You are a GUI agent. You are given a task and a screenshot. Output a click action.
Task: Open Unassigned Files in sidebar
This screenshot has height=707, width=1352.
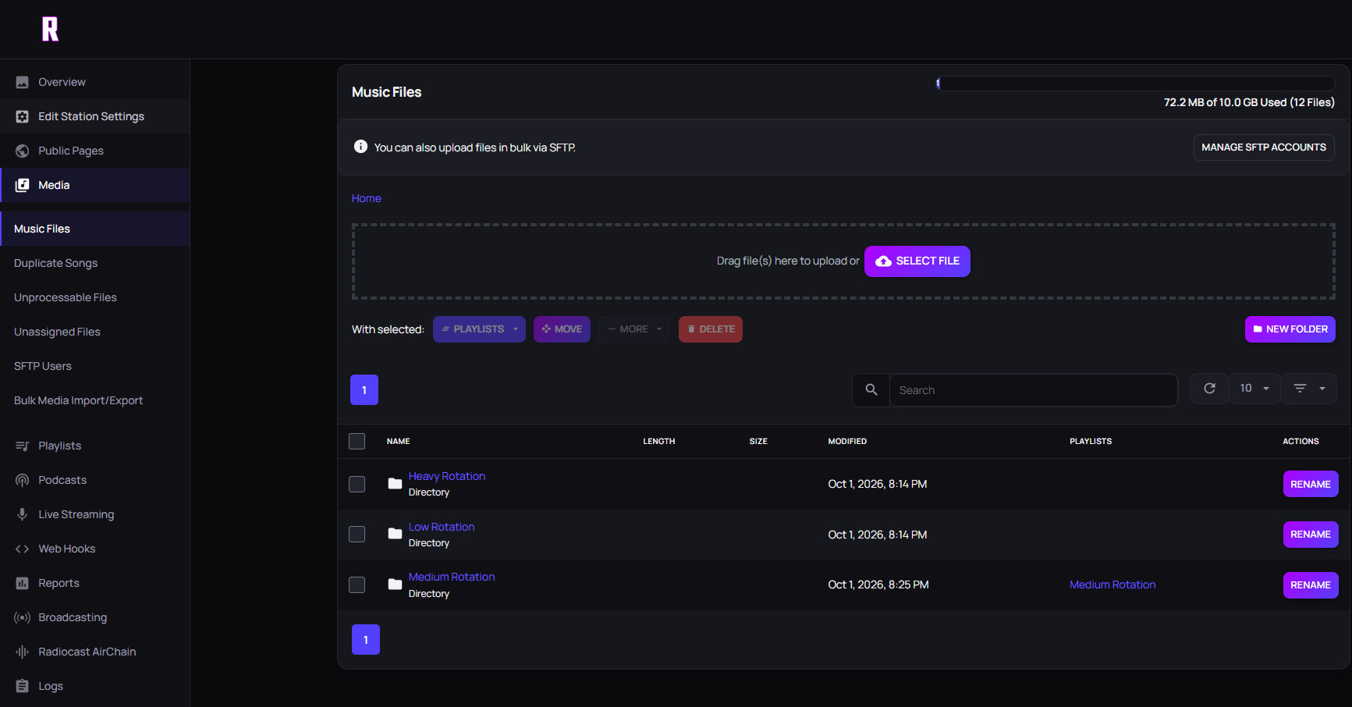click(95, 332)
